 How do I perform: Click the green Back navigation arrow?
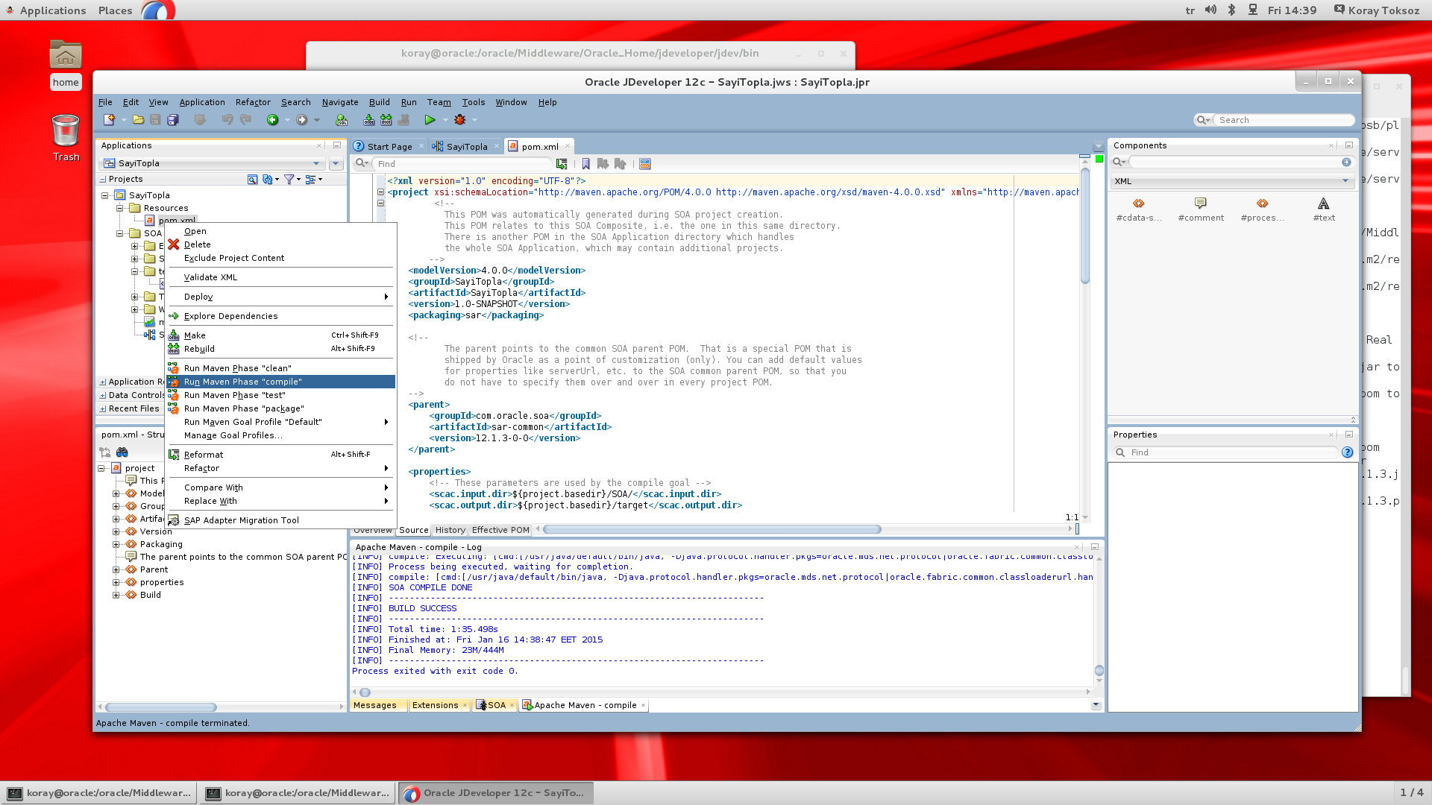(x=273, y=120)
